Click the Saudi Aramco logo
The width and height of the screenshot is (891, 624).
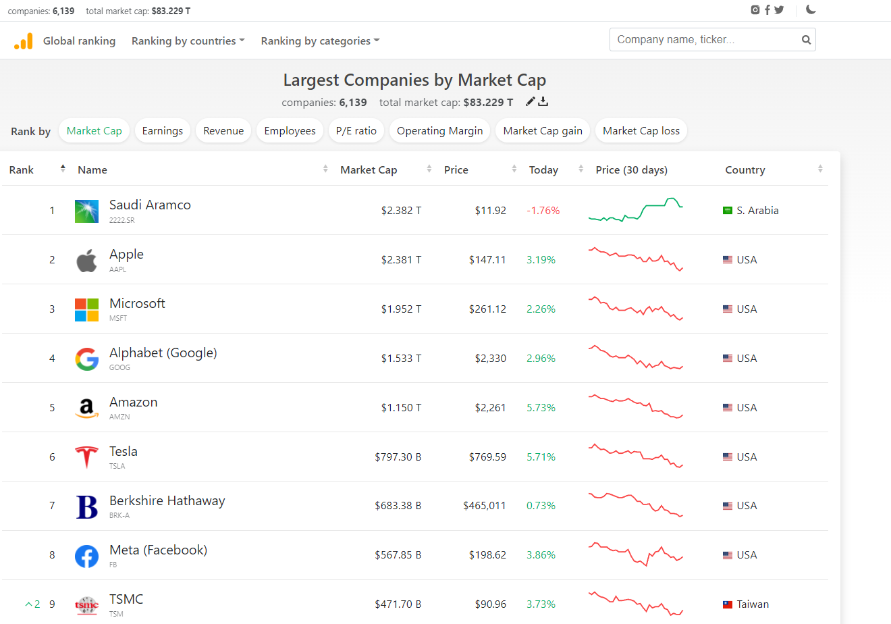(86, 211)
